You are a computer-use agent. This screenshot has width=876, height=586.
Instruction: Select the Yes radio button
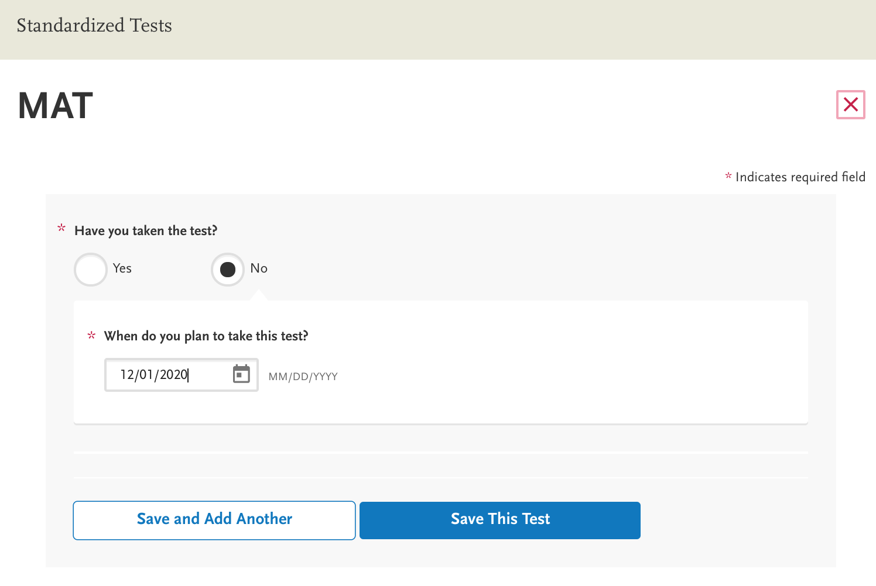click(x=91, y=269)
